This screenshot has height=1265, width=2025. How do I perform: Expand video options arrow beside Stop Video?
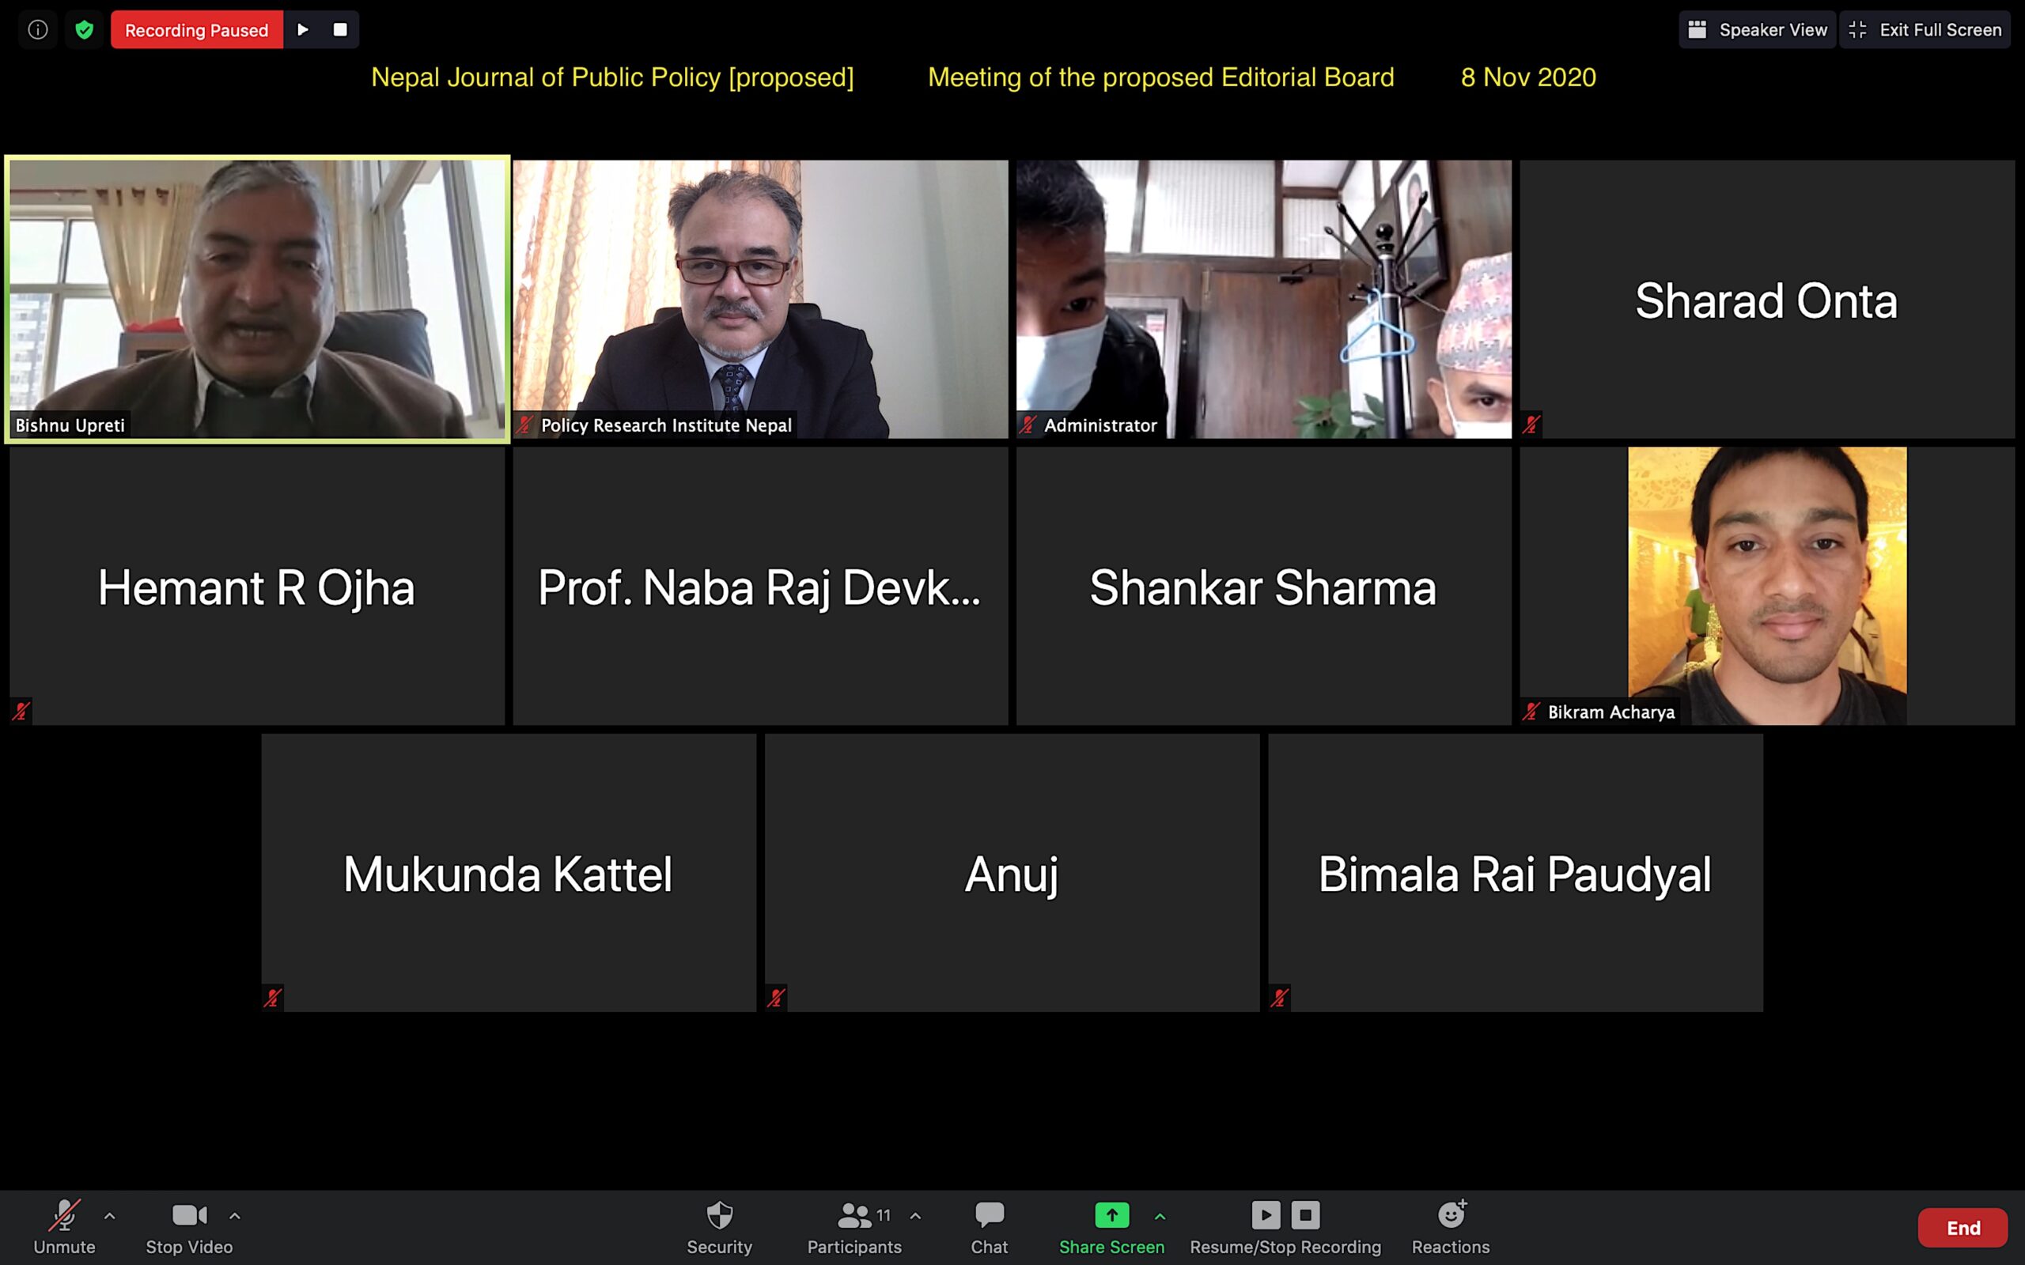(235, 1216)
